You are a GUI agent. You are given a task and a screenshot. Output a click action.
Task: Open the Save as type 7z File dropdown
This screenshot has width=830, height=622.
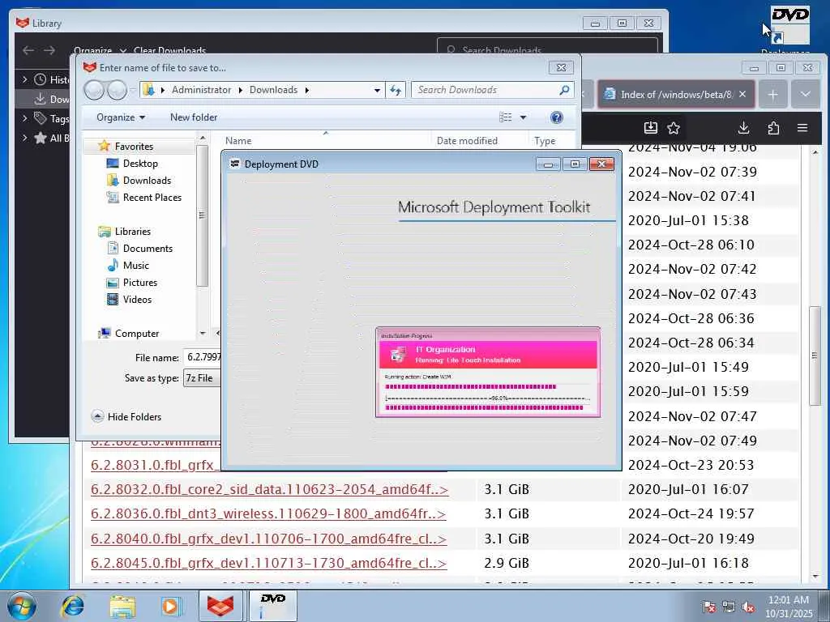coord(202,377)
